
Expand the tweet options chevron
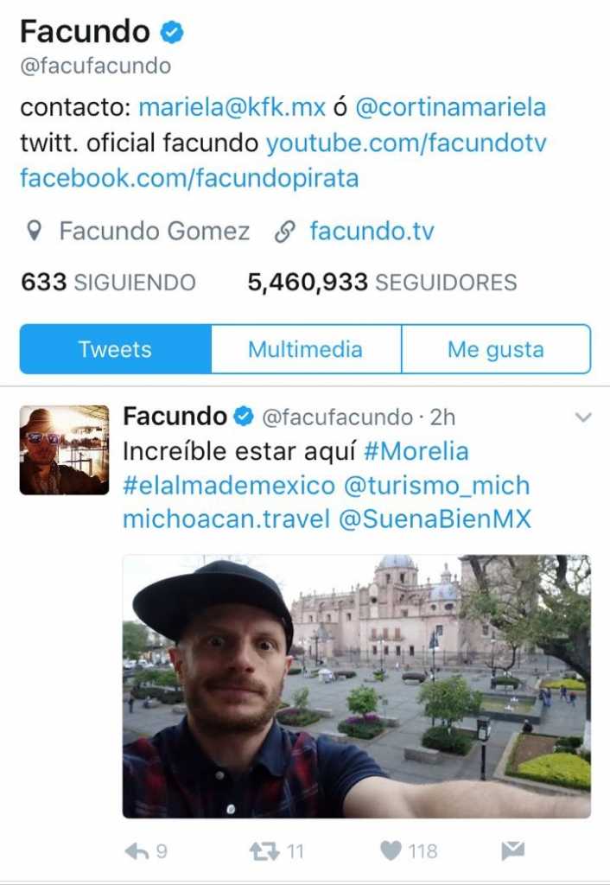pyautogui.click(x=583, y=417)
